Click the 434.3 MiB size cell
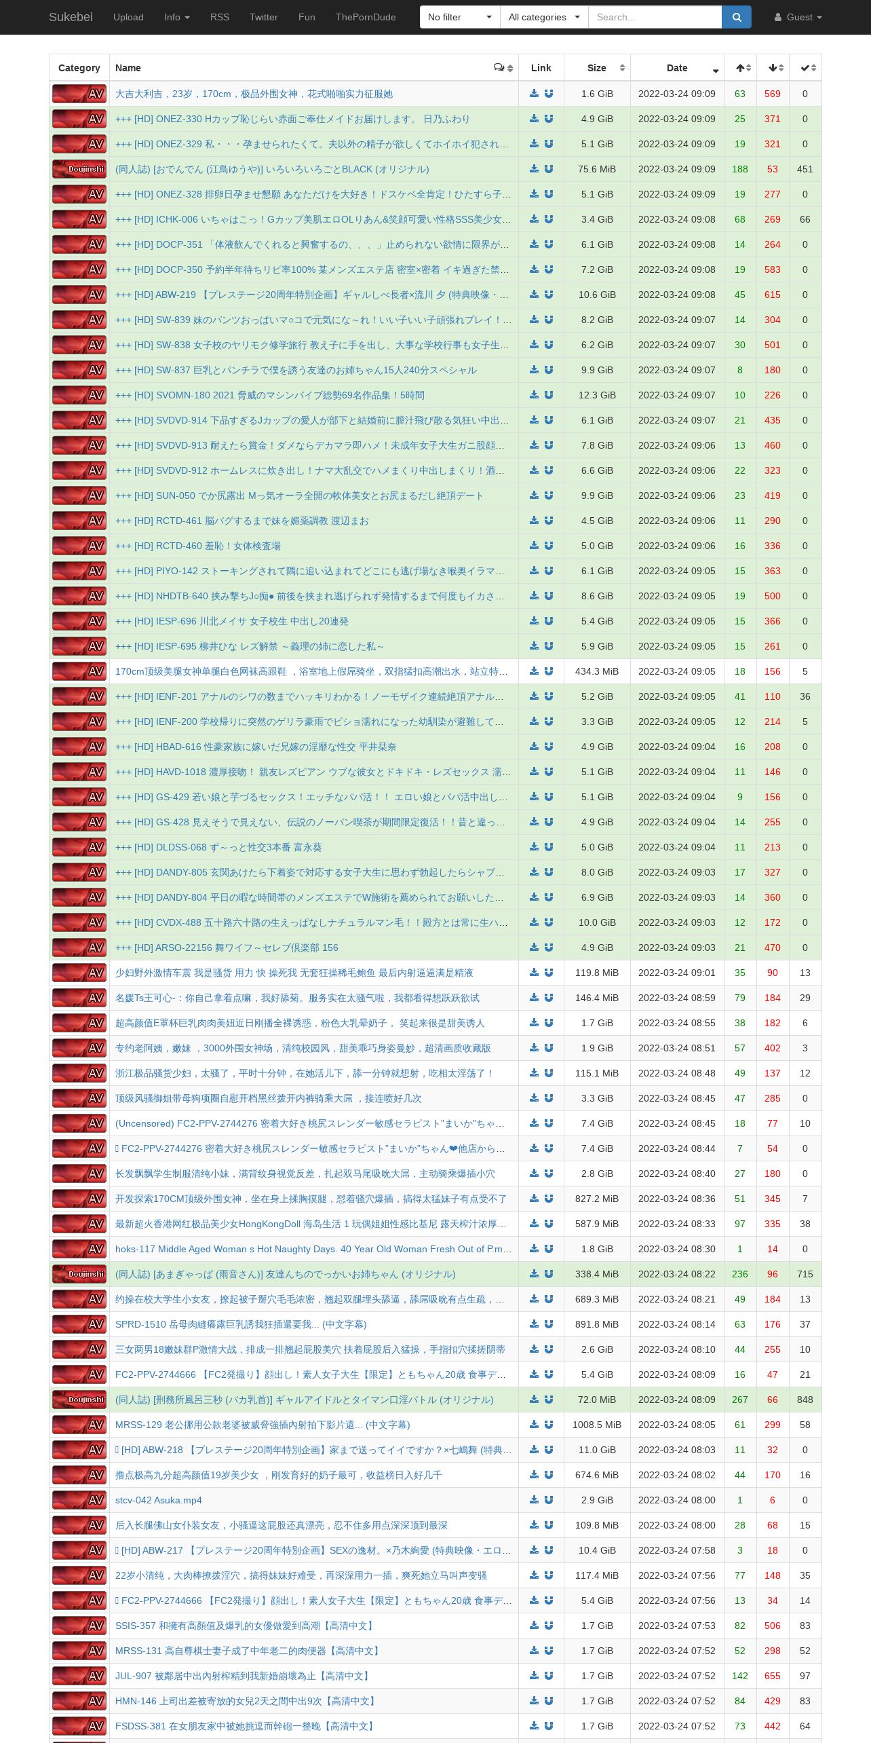The height and width of the screenshot is (1743, 871). pyautogui.click(x=597, y=671)
